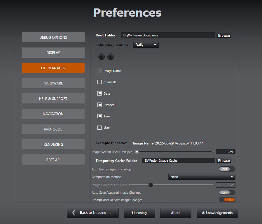Open the Subfolder Creation dropdown
262x224 pixels.
point(146,45)
